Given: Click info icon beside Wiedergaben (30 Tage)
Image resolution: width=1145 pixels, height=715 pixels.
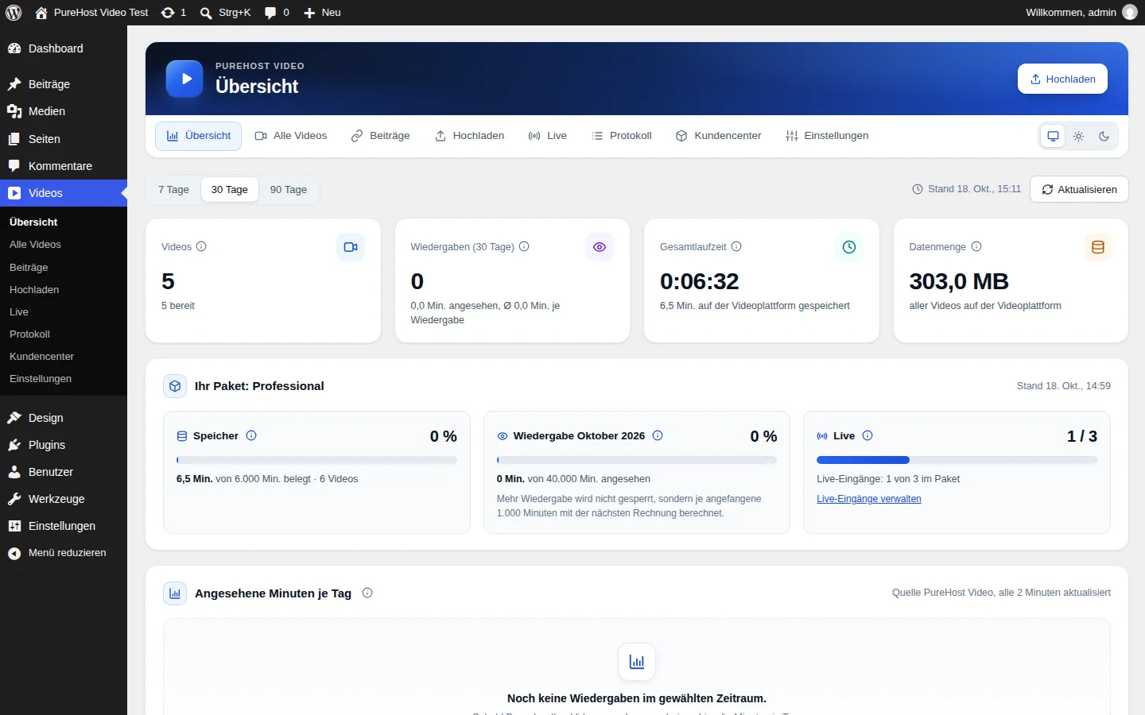Looking at the screenshot, I should pos(524,246).
